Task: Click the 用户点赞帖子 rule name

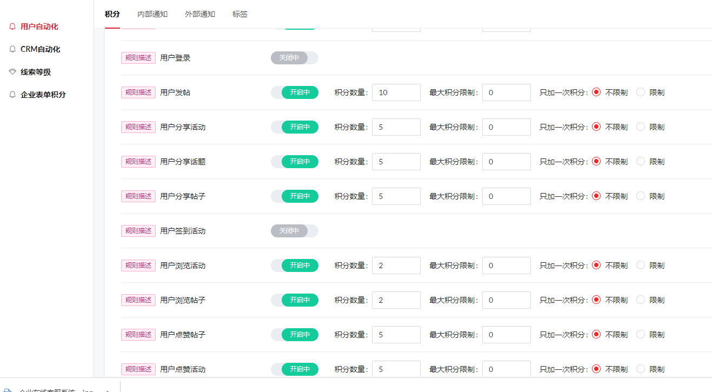Action: (x=183, y=335)
